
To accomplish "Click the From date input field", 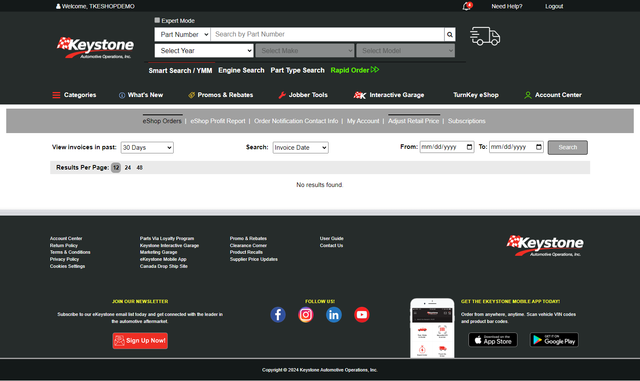I will [x=447, y=147].
